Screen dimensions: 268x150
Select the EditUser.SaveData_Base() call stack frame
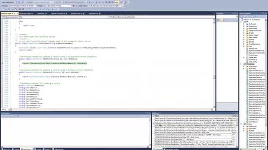pos(193,137)
